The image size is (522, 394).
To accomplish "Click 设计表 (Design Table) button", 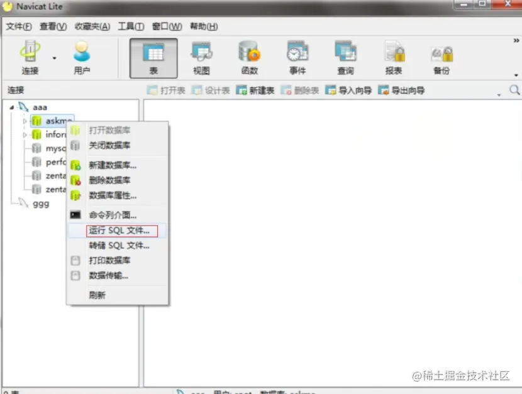I will point(211,90).
